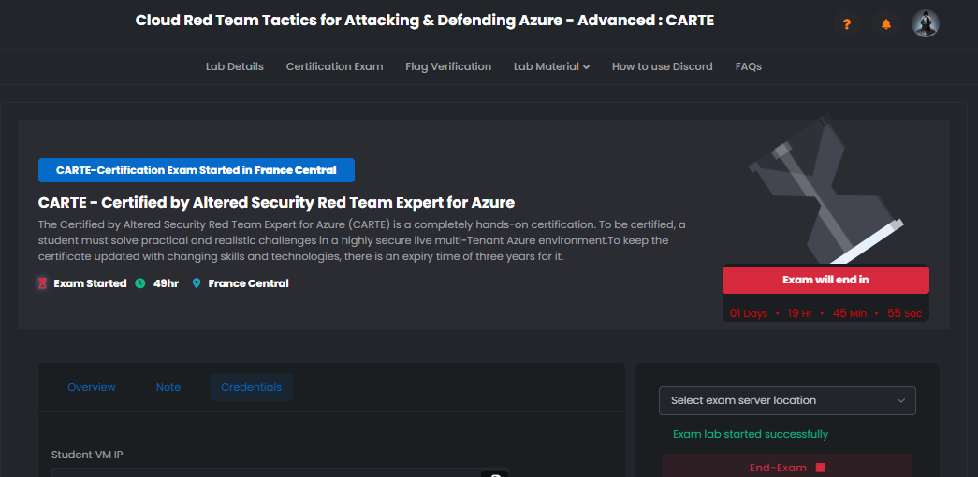
Task: Click the 19 Hr countdown value
Action: click(799, 313)
